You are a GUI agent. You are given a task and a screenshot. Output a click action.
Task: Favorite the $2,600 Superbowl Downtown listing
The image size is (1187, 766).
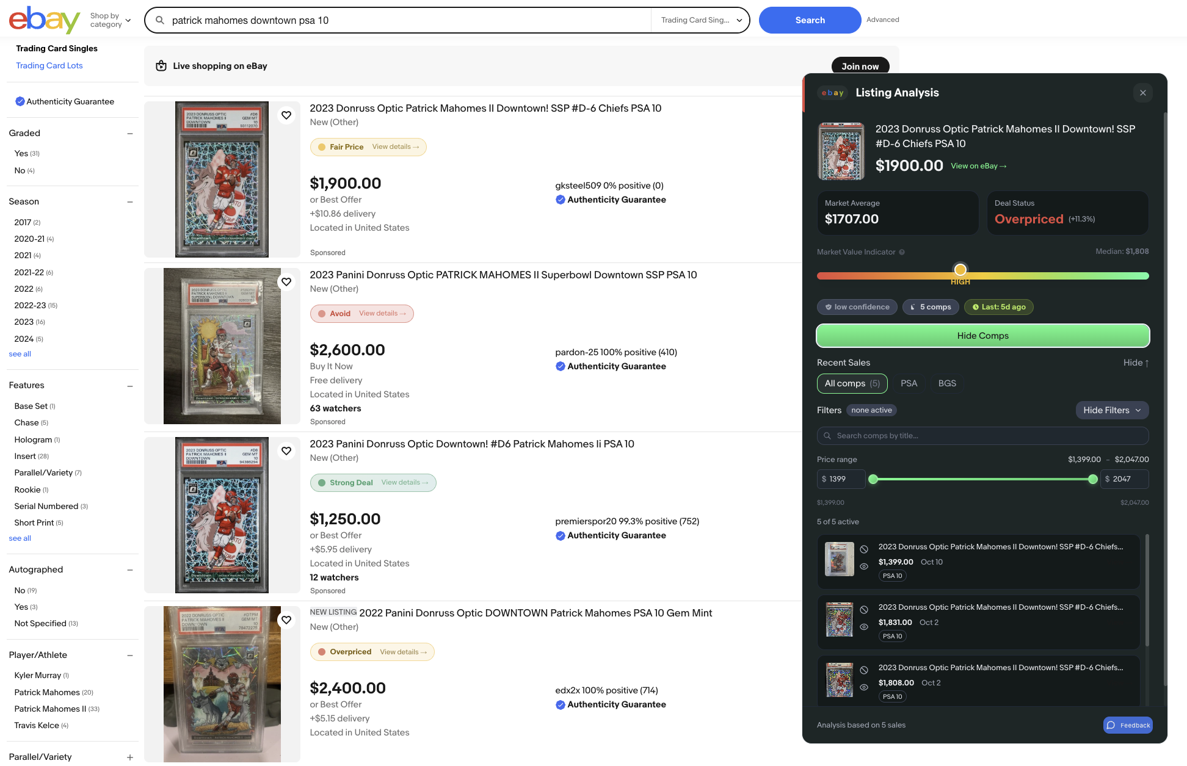[286, 282]
